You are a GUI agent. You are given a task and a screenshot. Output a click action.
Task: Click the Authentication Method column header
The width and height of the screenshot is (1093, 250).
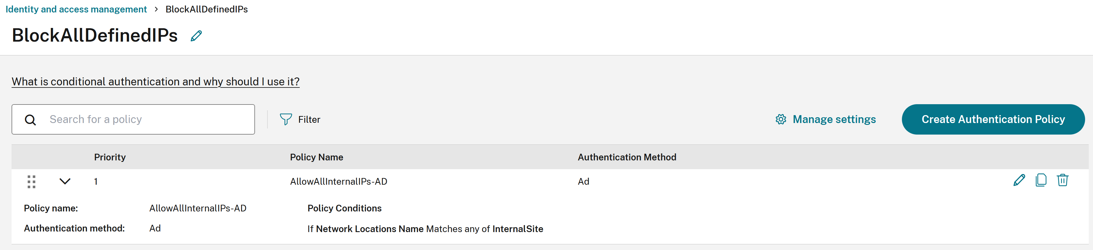coord(627,157)
